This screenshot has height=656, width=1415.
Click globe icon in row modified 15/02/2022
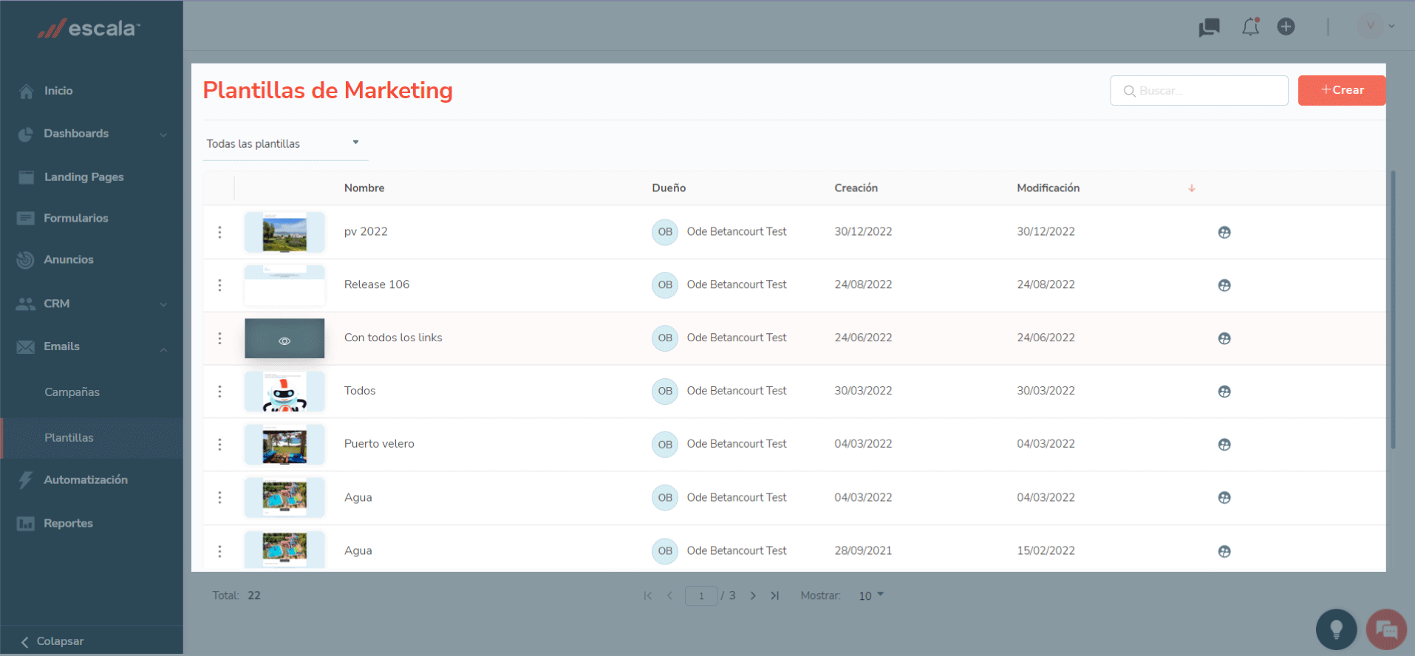[1224, 551]
